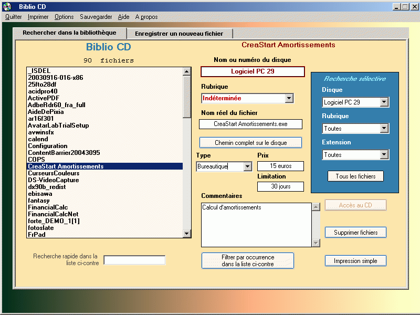
Task: Click file list scrollbar up arrow
Action: click(x=187, y=71)
